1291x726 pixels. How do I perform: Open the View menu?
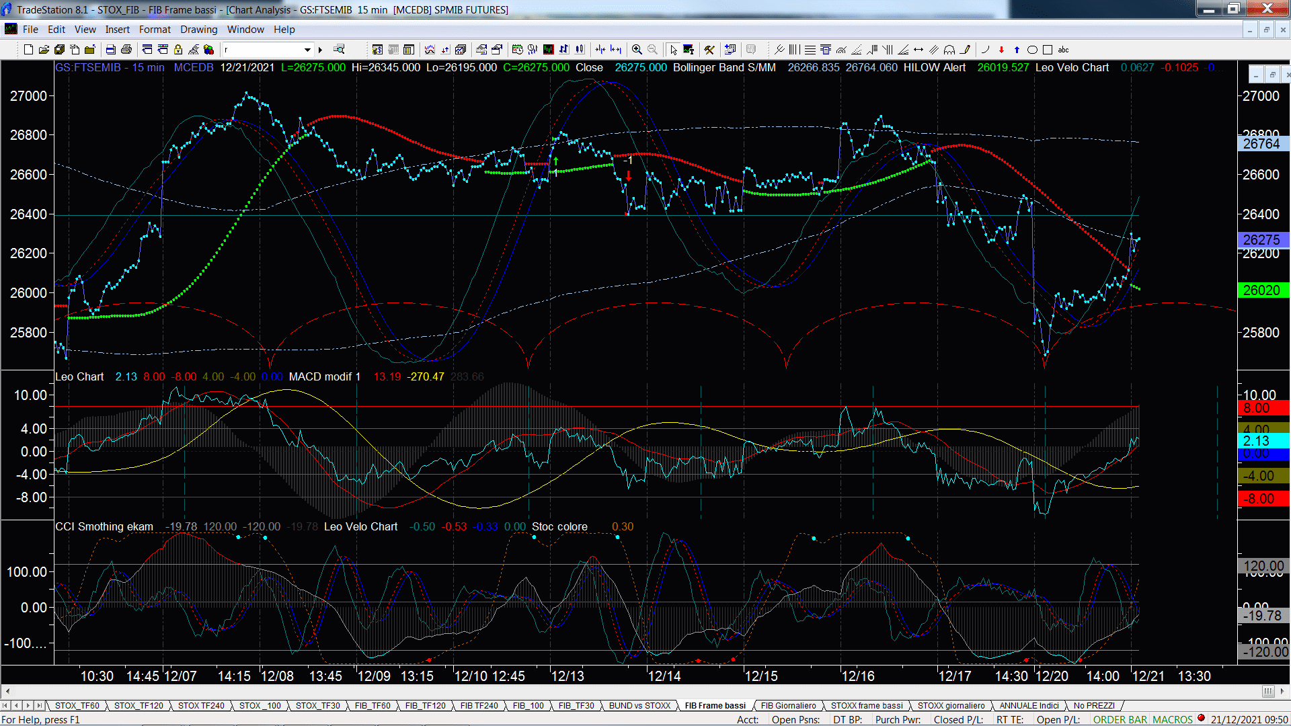[85, 30]
